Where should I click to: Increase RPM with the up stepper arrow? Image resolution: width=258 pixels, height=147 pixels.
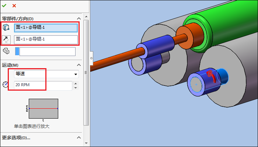[76, 83]
